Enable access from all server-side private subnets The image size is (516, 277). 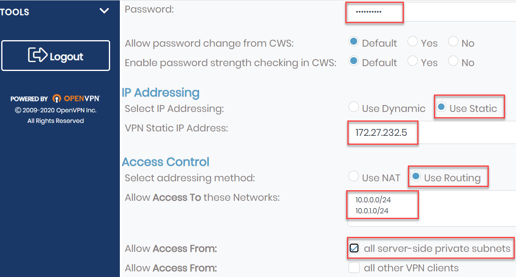(x=354, y=248)
